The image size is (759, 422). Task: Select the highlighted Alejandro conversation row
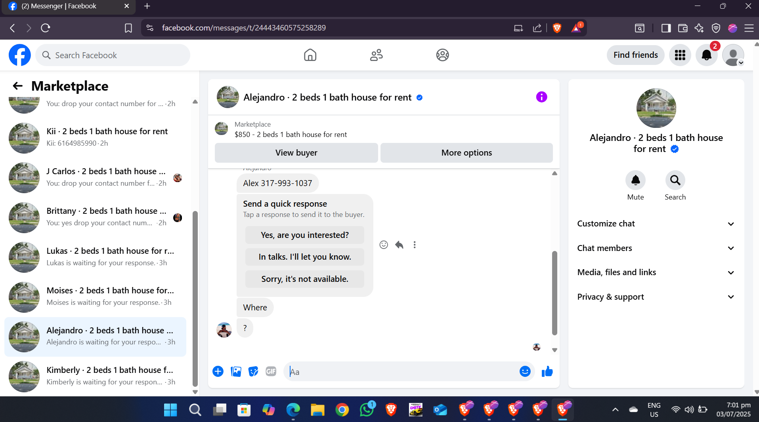click(x=95, y=336)
